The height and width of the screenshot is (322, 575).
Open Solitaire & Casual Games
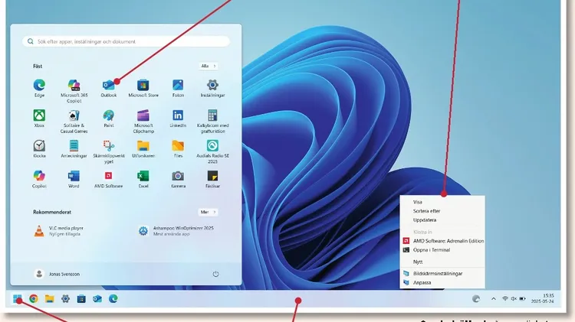(x=74, y=122)
